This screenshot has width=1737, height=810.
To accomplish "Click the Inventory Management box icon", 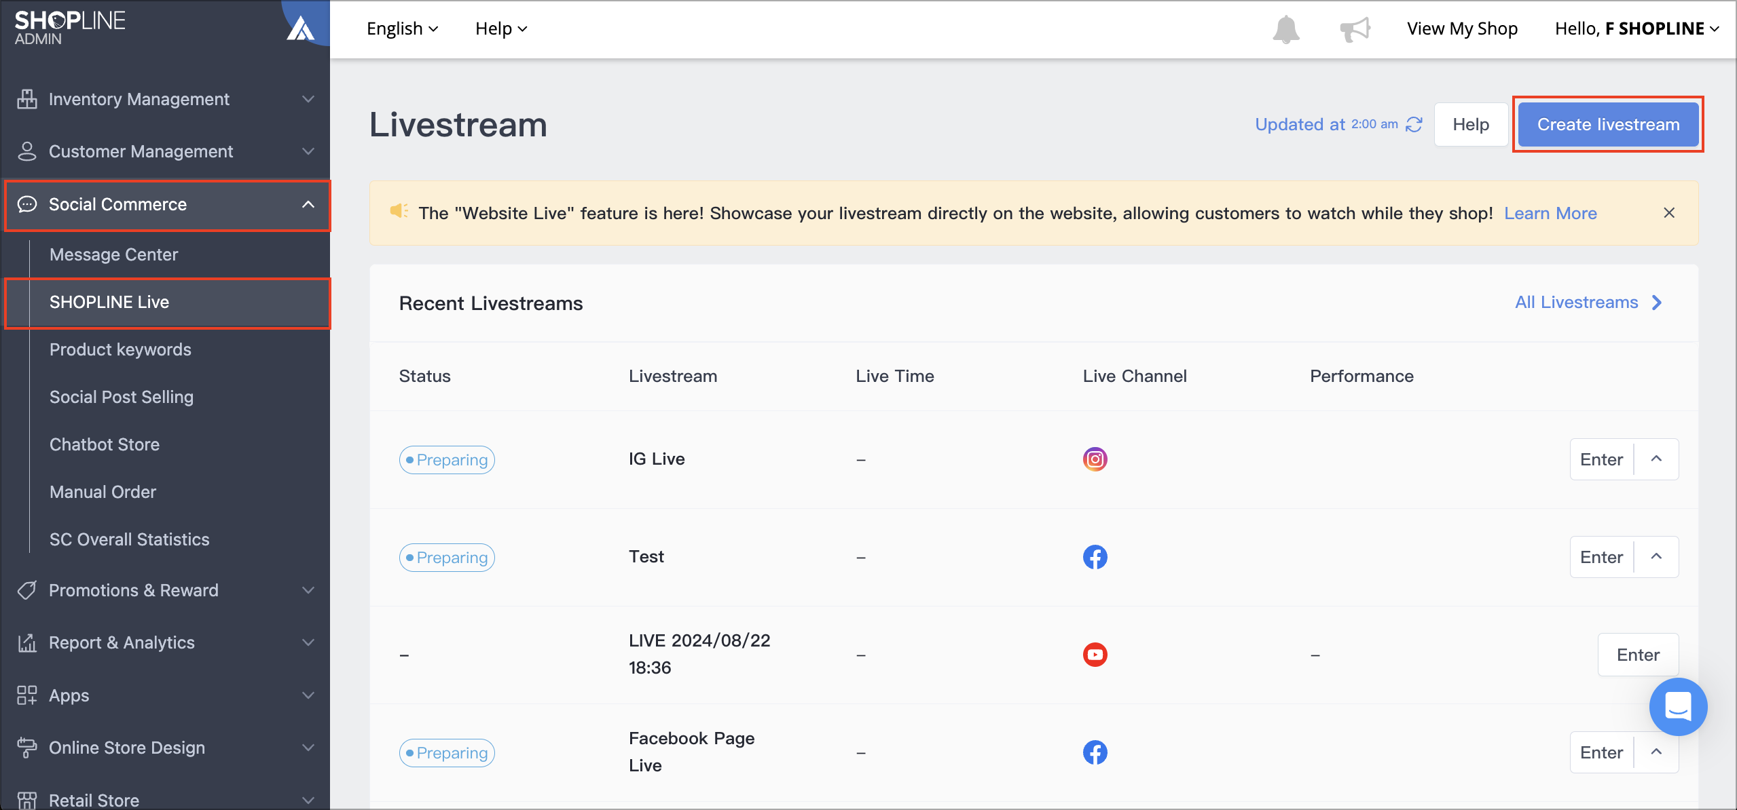I will pos(27,99).
